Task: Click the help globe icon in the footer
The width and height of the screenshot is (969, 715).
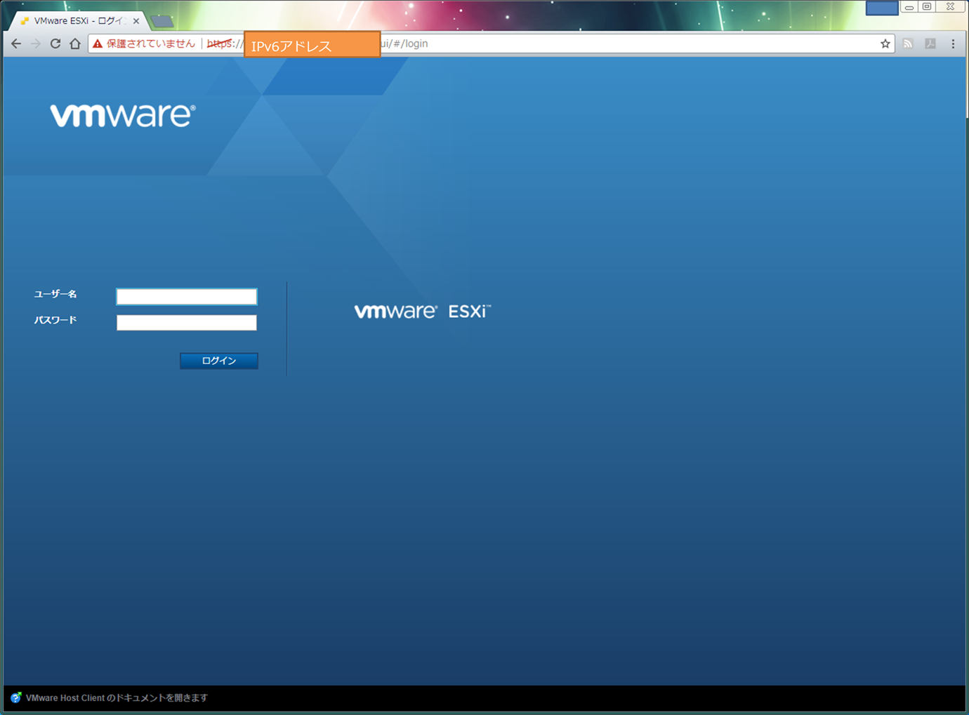Action: pyautogui.click(x=15, y=697)
